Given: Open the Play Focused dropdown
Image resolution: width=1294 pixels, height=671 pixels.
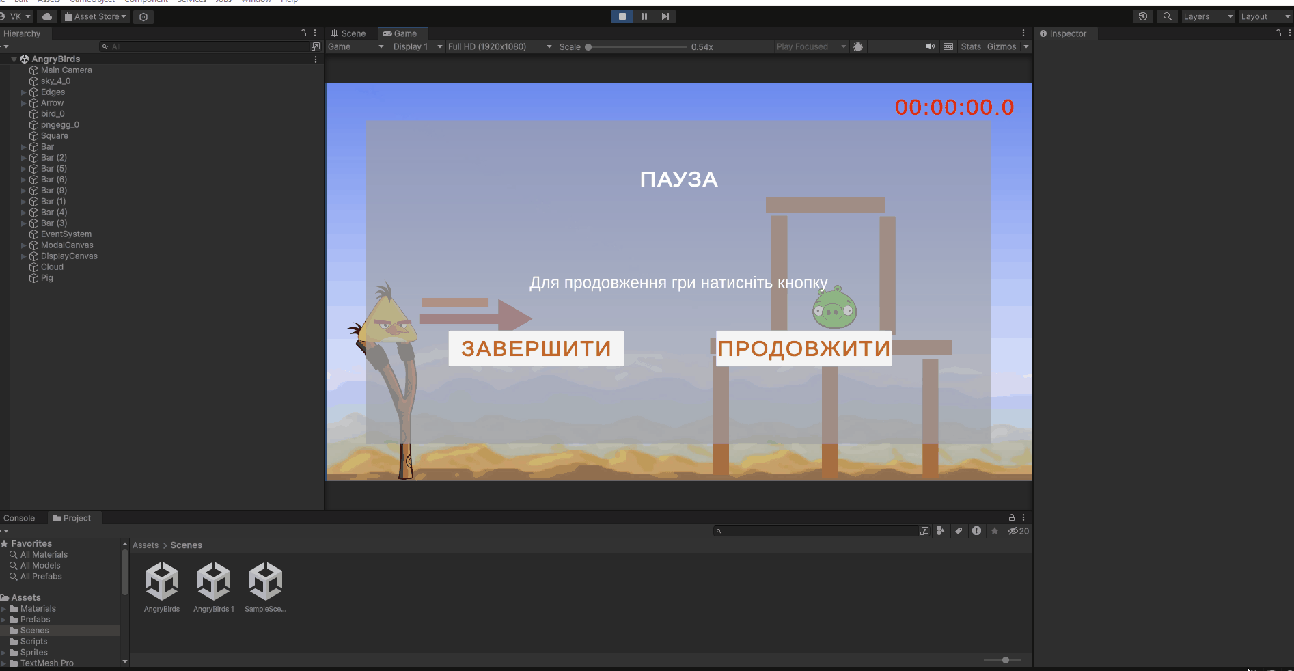Looking at the screenshot, I should pos(811,46).
